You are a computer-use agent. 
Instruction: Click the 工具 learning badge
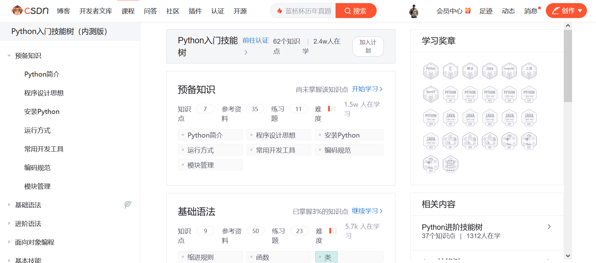[529, 71]
